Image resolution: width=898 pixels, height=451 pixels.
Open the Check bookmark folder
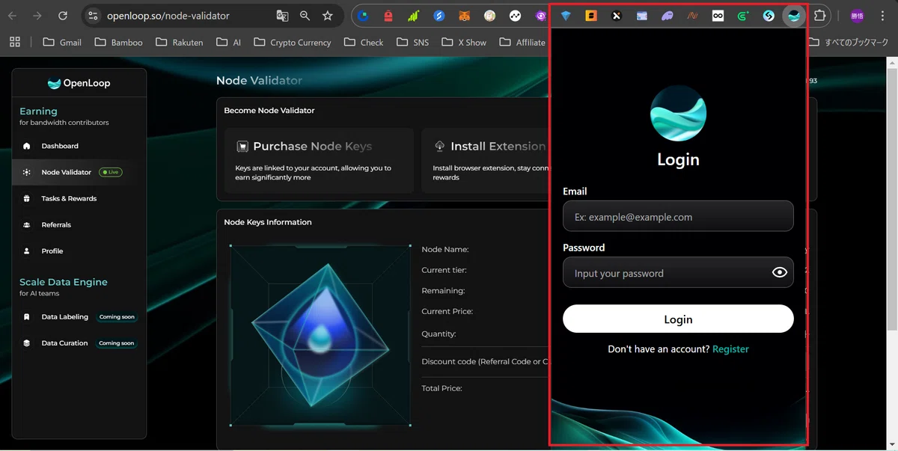pyautogui.click(x=364, y=43)
